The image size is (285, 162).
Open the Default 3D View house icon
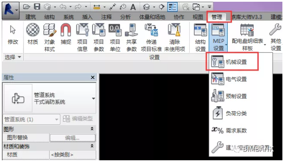pyautogui.click(x=146, y=7)
